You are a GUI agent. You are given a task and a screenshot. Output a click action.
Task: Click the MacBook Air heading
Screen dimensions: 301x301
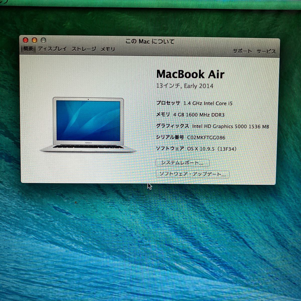click(x=190, y=74)
